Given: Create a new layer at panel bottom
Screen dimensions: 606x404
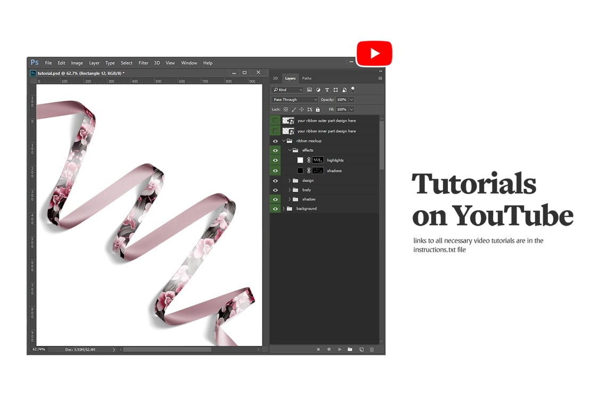Looking at the screenshot, I should tap(362, 350).
